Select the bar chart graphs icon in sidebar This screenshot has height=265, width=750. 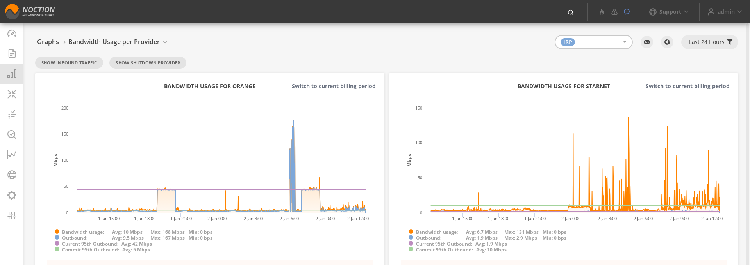pyautogui.click(x=12, y=74)
